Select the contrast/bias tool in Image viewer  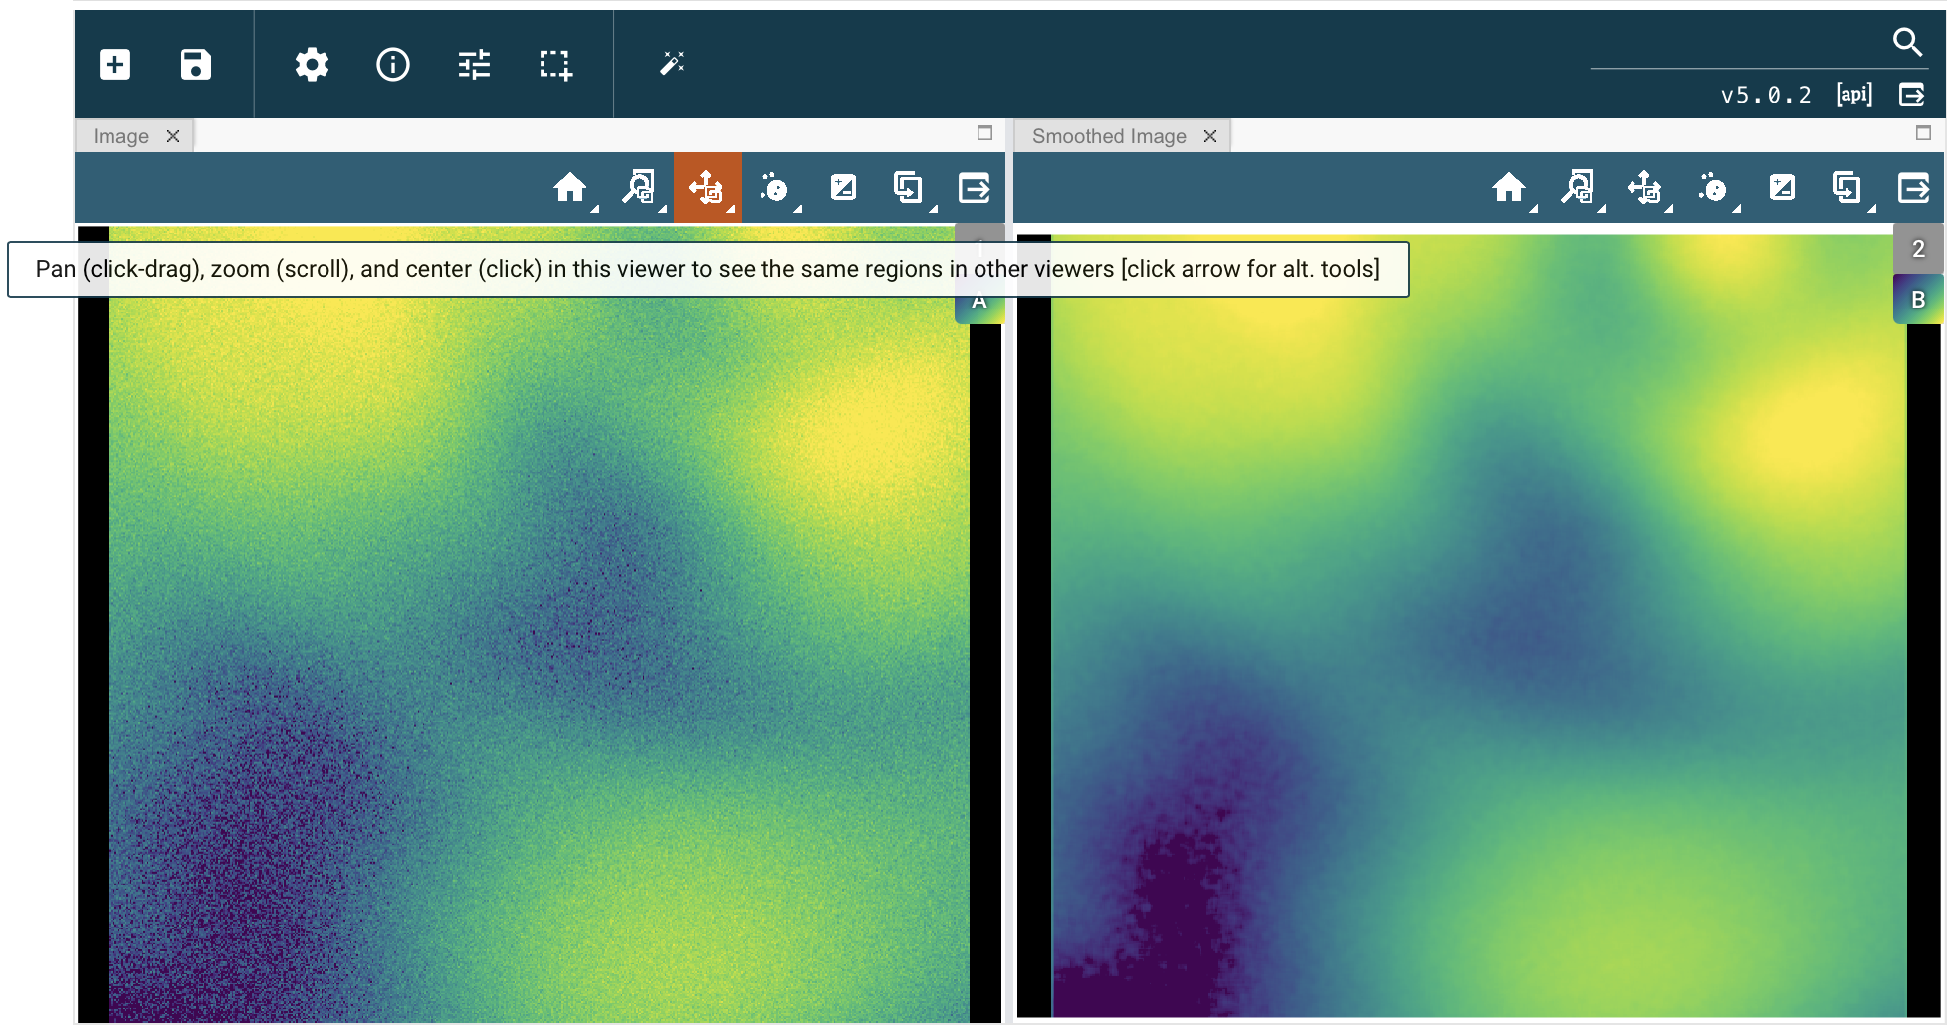pyautogui.click(x=843, y=187)
